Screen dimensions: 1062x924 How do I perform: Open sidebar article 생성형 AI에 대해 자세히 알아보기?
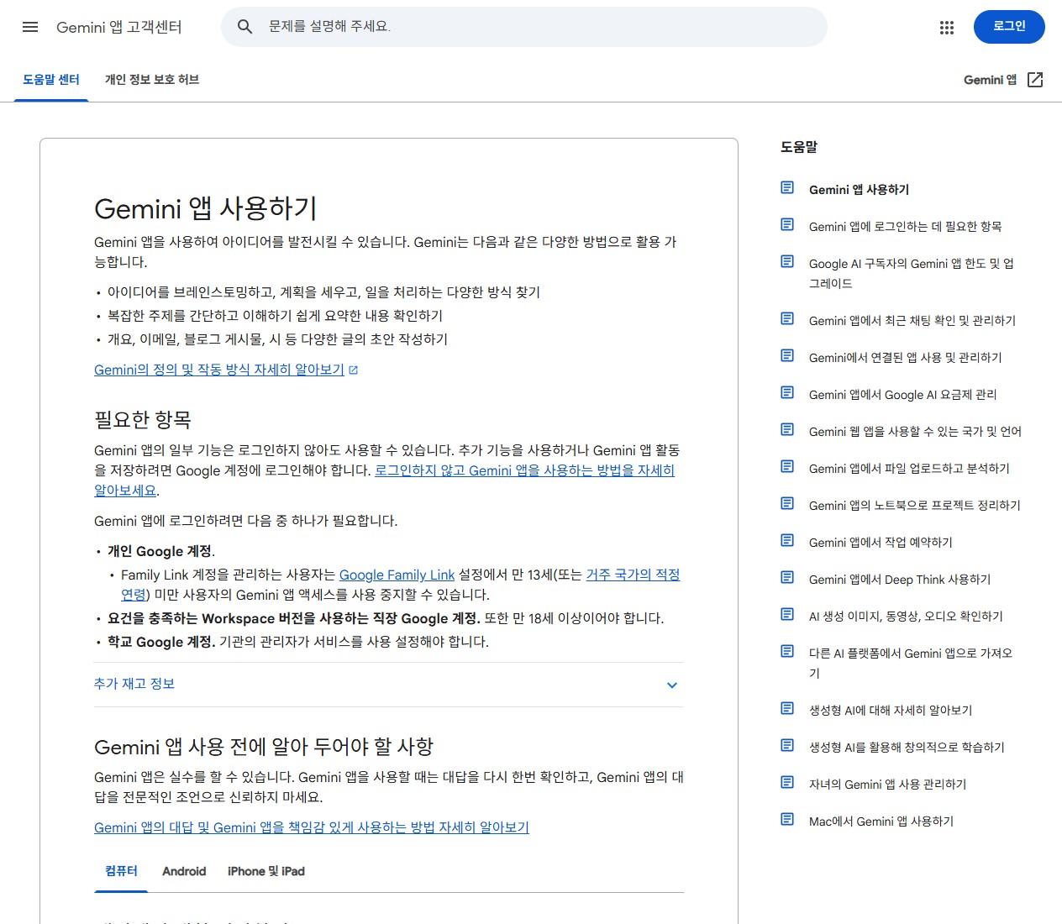[x=891, y=711]
